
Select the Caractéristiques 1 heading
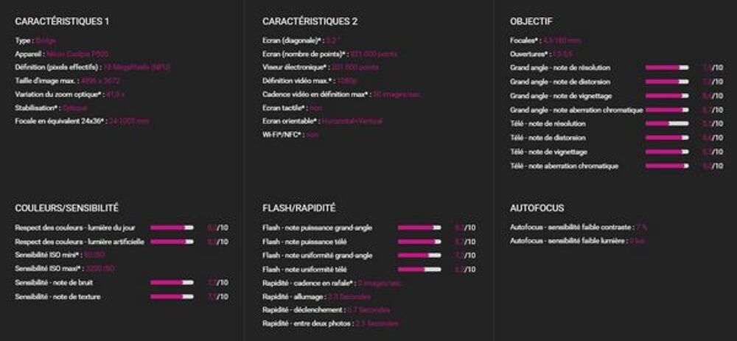coord(62,21)
